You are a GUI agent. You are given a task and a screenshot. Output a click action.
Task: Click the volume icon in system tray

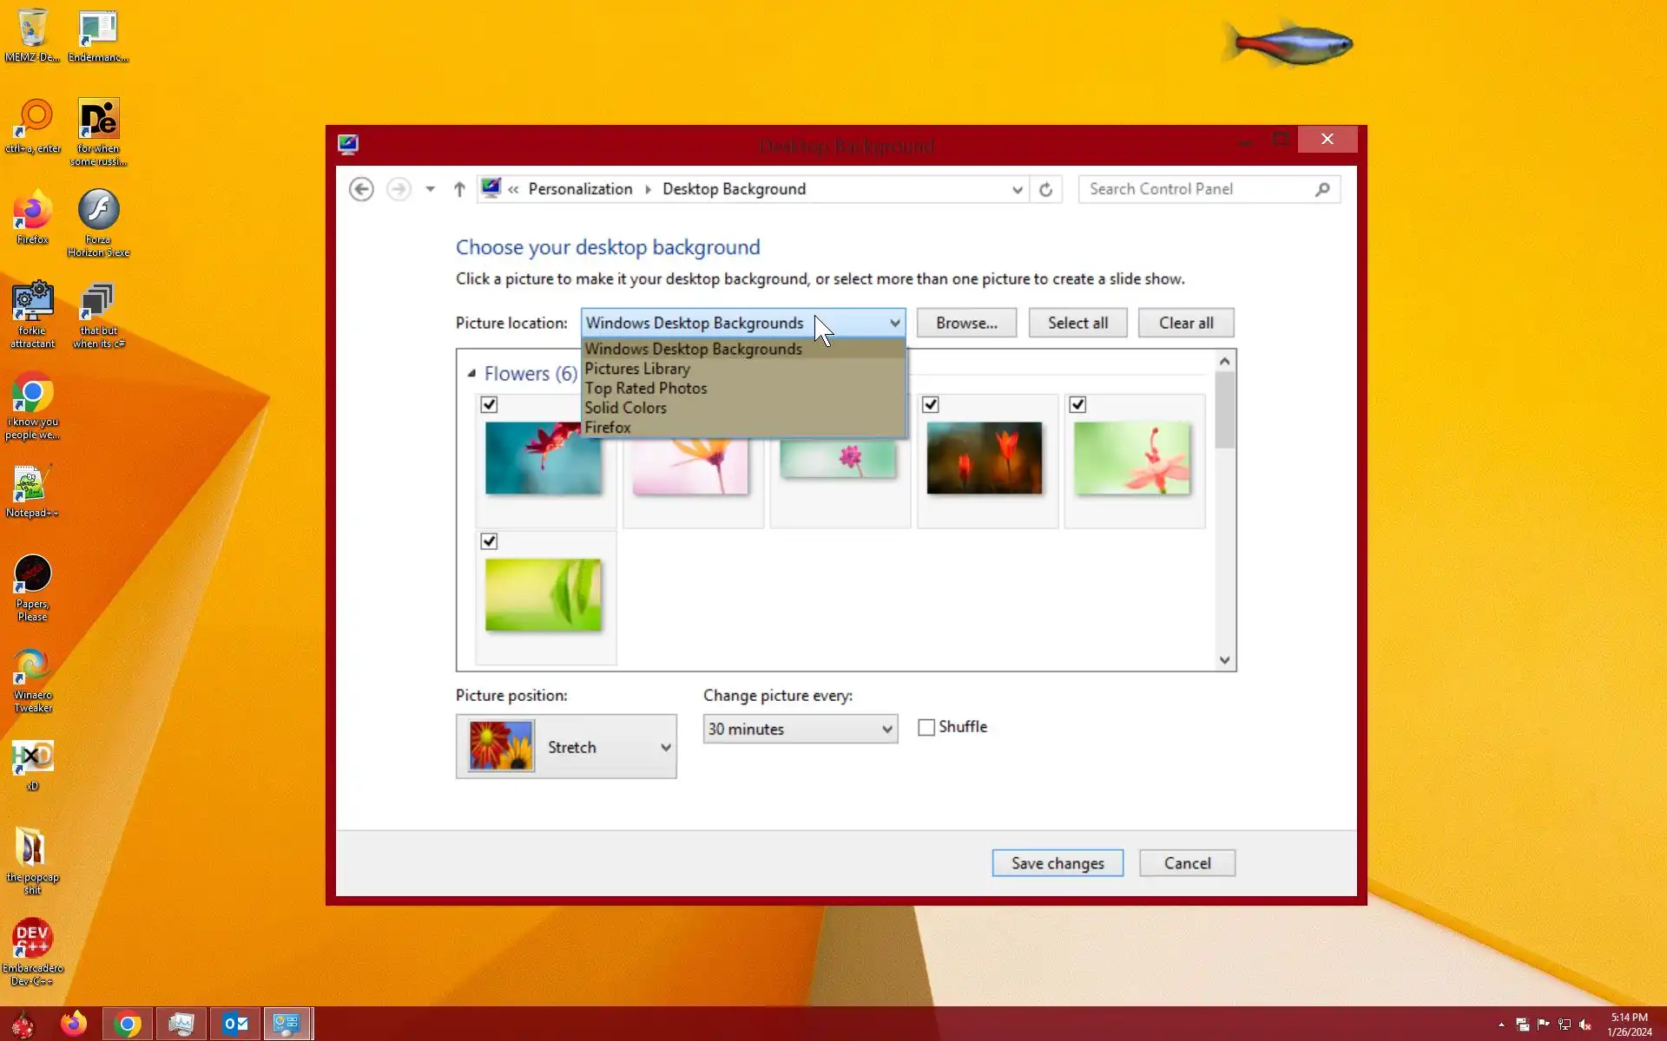coord(1585,1025)
